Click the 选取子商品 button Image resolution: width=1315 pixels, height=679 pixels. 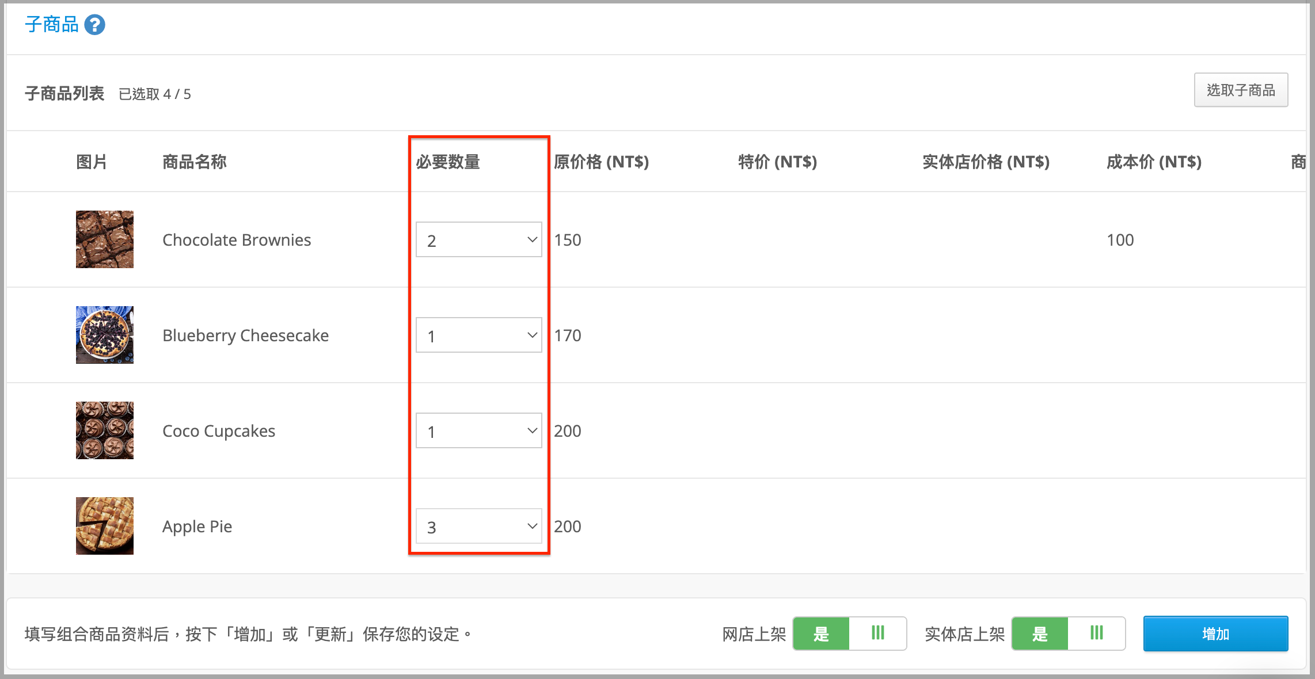pos(1241,90)
